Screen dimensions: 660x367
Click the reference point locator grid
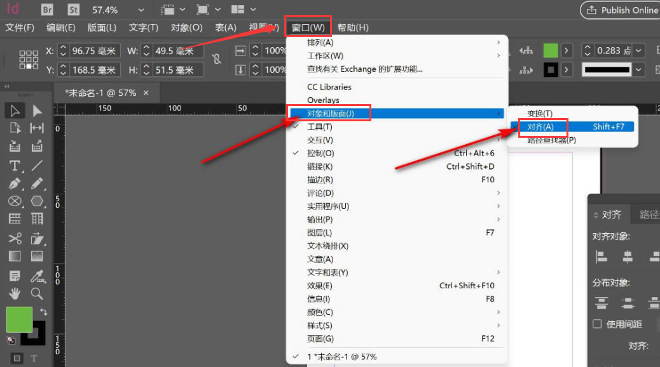[29, 60]
